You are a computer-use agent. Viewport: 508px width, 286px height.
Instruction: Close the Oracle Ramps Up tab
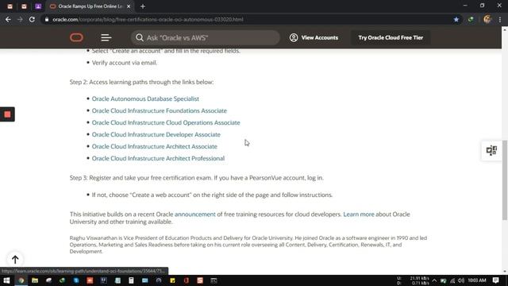pyautogui.click(x=129, y=6)
